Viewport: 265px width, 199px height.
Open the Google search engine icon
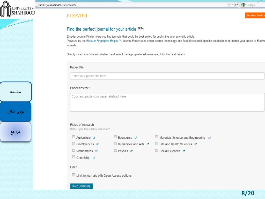[x=243, y=5]
